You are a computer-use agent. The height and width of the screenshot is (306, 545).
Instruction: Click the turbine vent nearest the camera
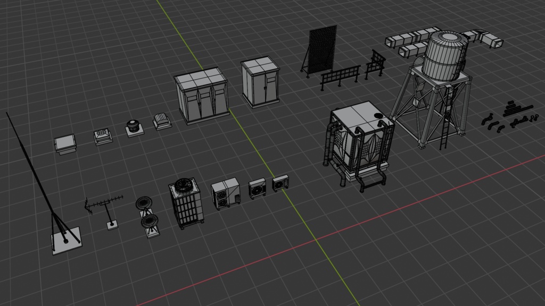[x=150, y=225]
